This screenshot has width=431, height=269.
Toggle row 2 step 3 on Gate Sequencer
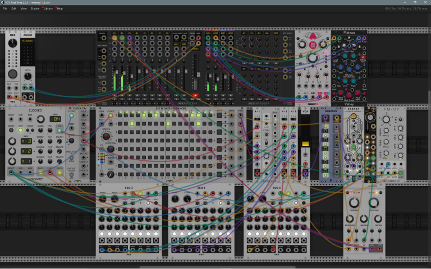click(132, 124)
